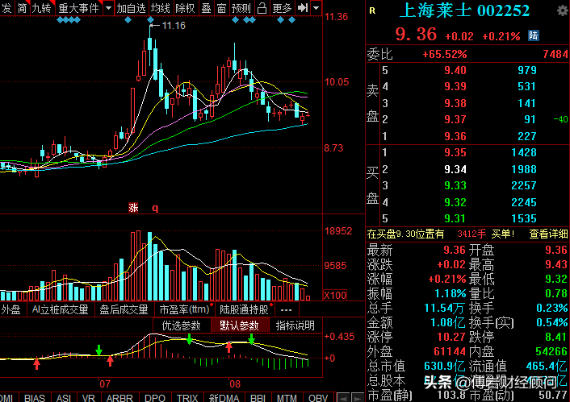Select the 新DMA indicator tab
The height and width of the screenshot is (402, 570).
point(224,398)
